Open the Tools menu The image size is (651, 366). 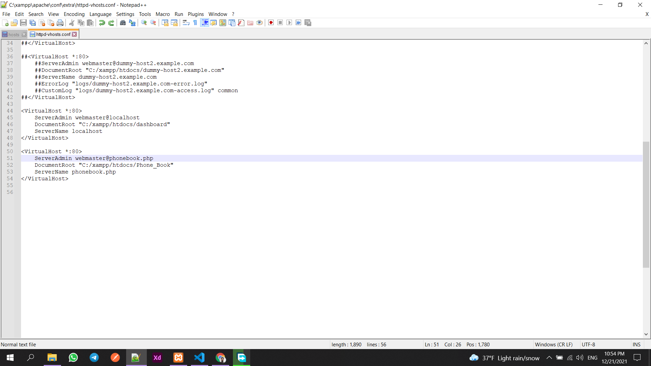click(x=145, y=14)
